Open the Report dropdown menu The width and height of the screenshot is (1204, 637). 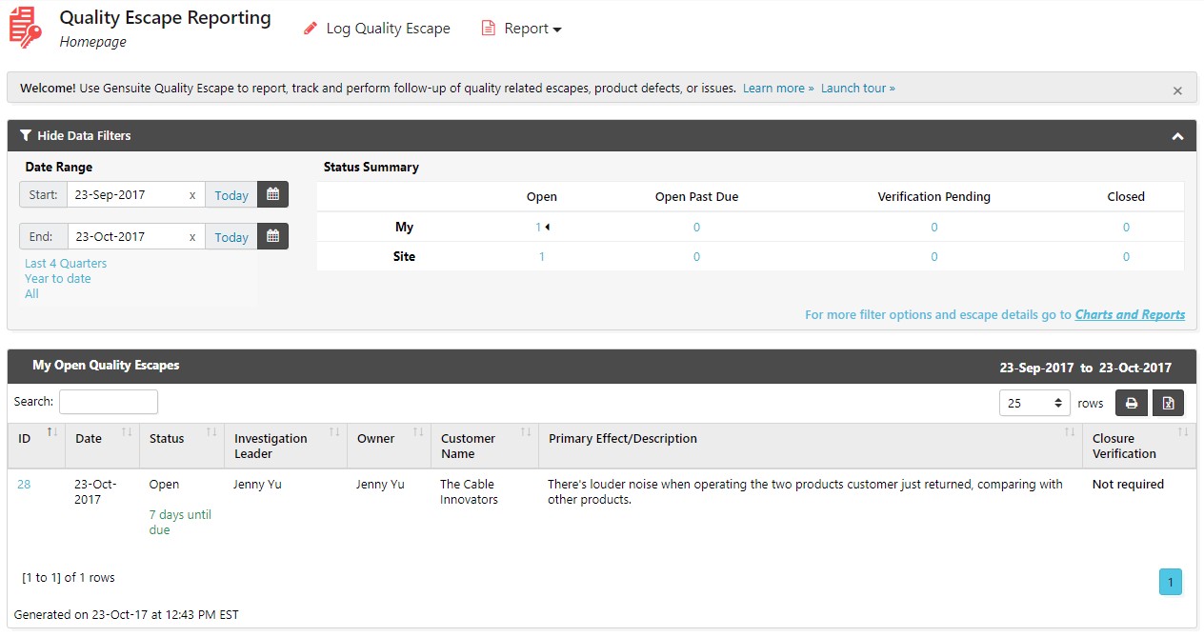pos(521,29)
